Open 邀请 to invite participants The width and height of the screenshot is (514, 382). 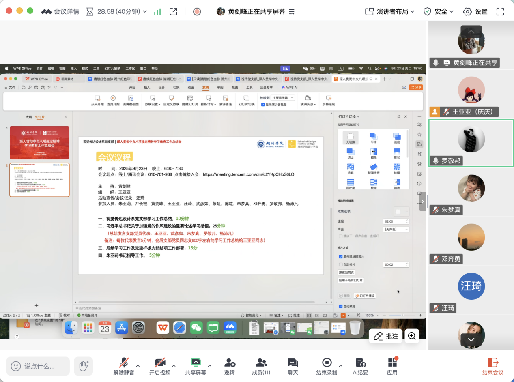[229, 366]
